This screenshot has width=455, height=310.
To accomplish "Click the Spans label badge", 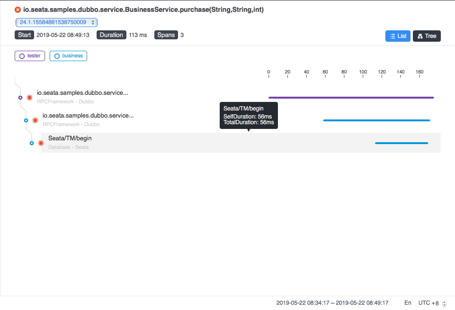I will [x=166, y=35].
